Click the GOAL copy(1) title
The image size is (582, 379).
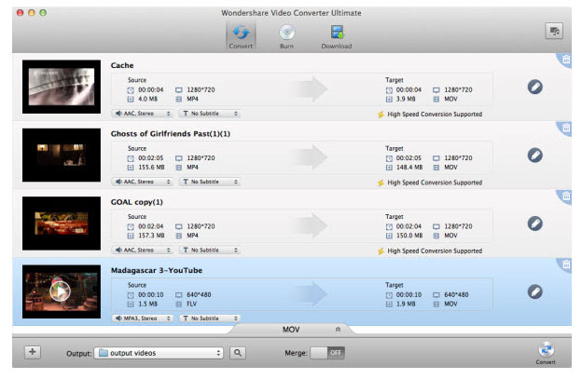(136, 202)
